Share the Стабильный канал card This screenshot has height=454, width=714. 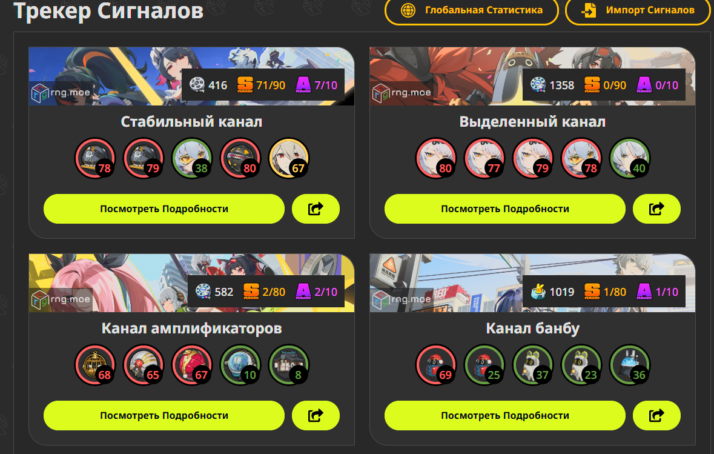tap(316, 209)
